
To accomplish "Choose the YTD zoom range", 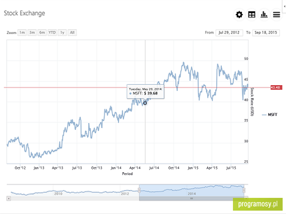I will 52,32.
